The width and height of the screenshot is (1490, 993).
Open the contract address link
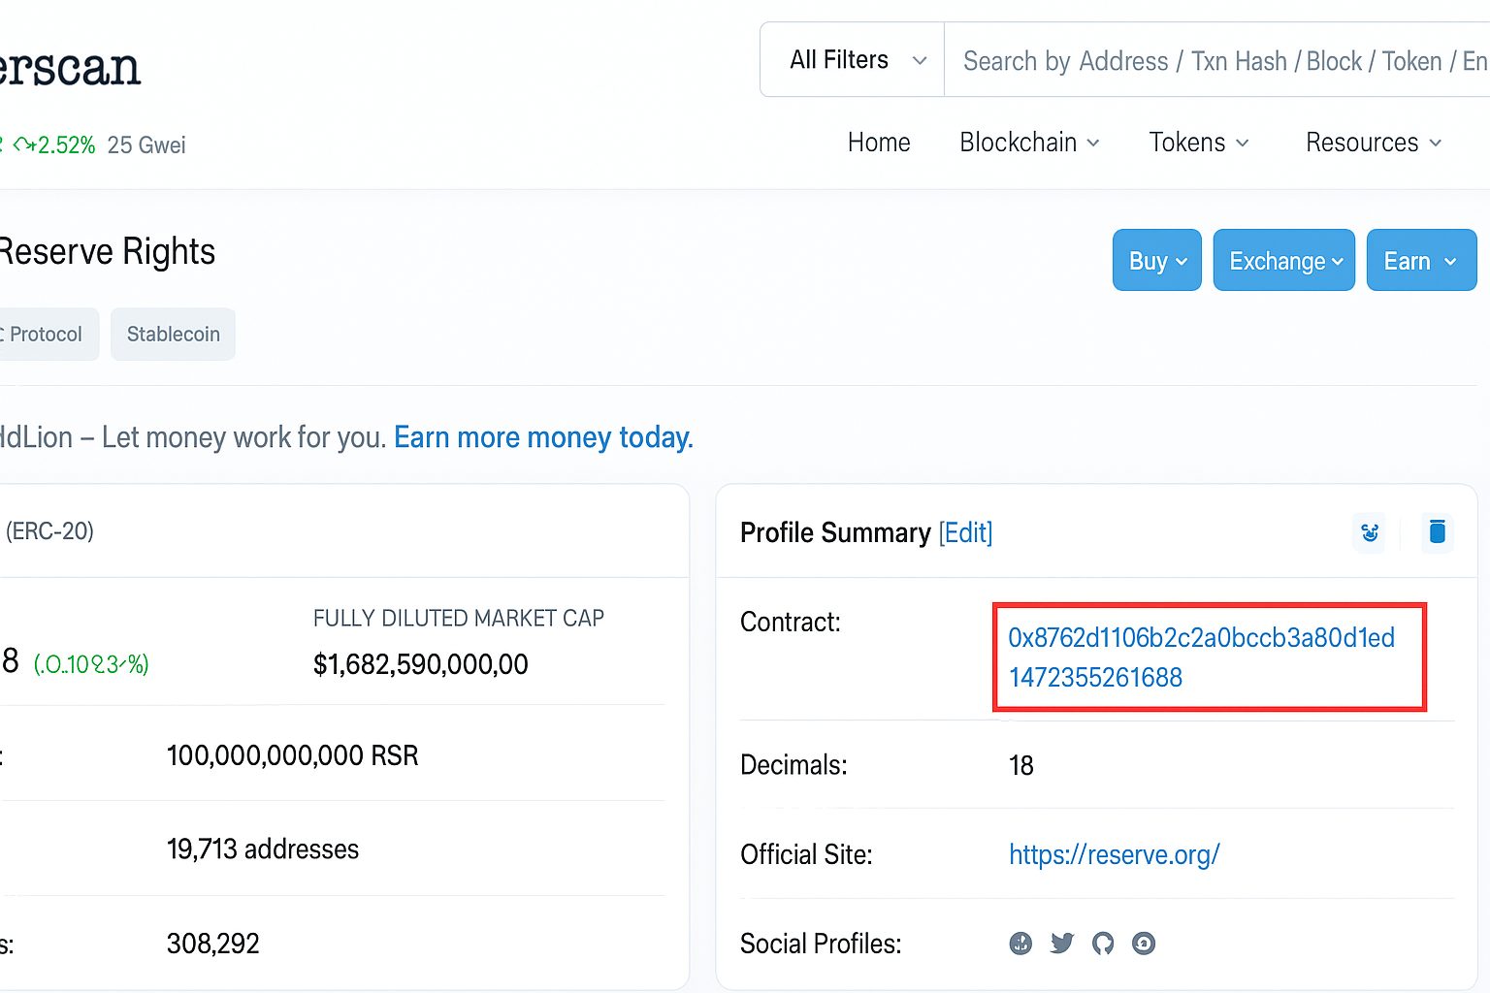coord(1201,657)
